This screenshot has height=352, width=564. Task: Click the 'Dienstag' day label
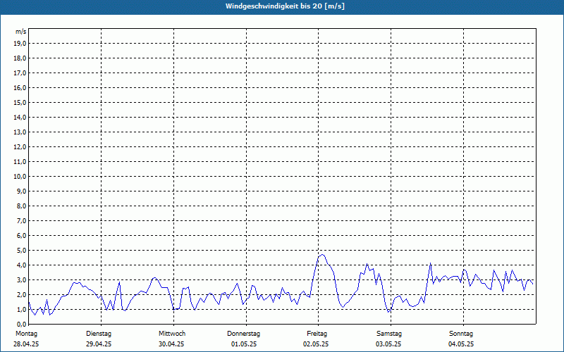pyautogui.click(x=99, y=334)
